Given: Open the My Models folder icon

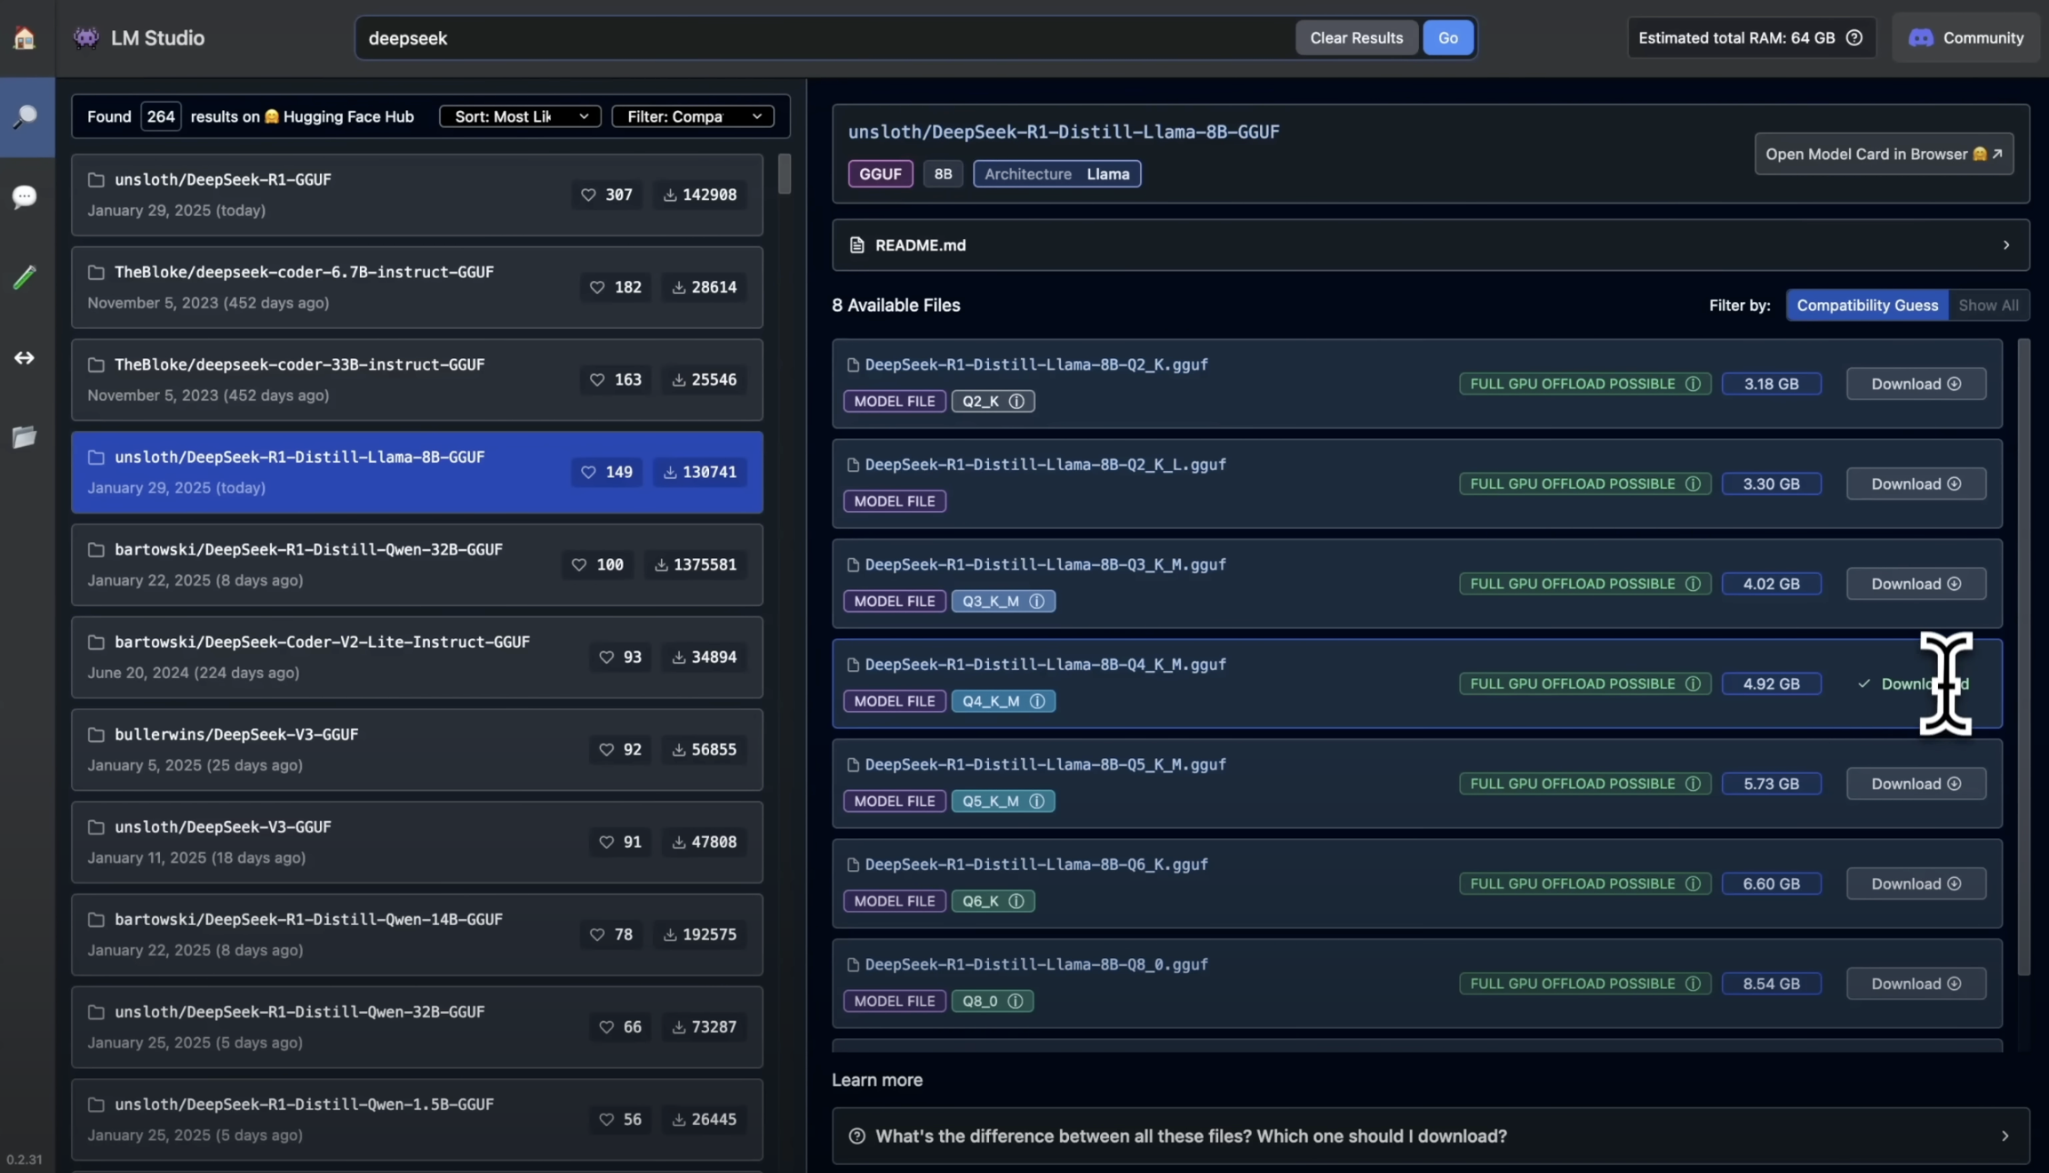Looking at the screenshot, I should 24,437.
